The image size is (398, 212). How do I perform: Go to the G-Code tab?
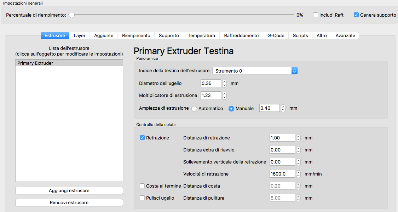click(276, 36)
